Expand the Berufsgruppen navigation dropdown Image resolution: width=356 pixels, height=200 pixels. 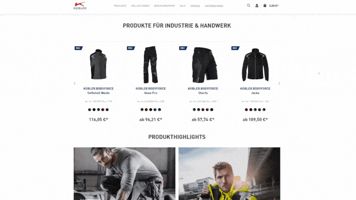[164, 6]
